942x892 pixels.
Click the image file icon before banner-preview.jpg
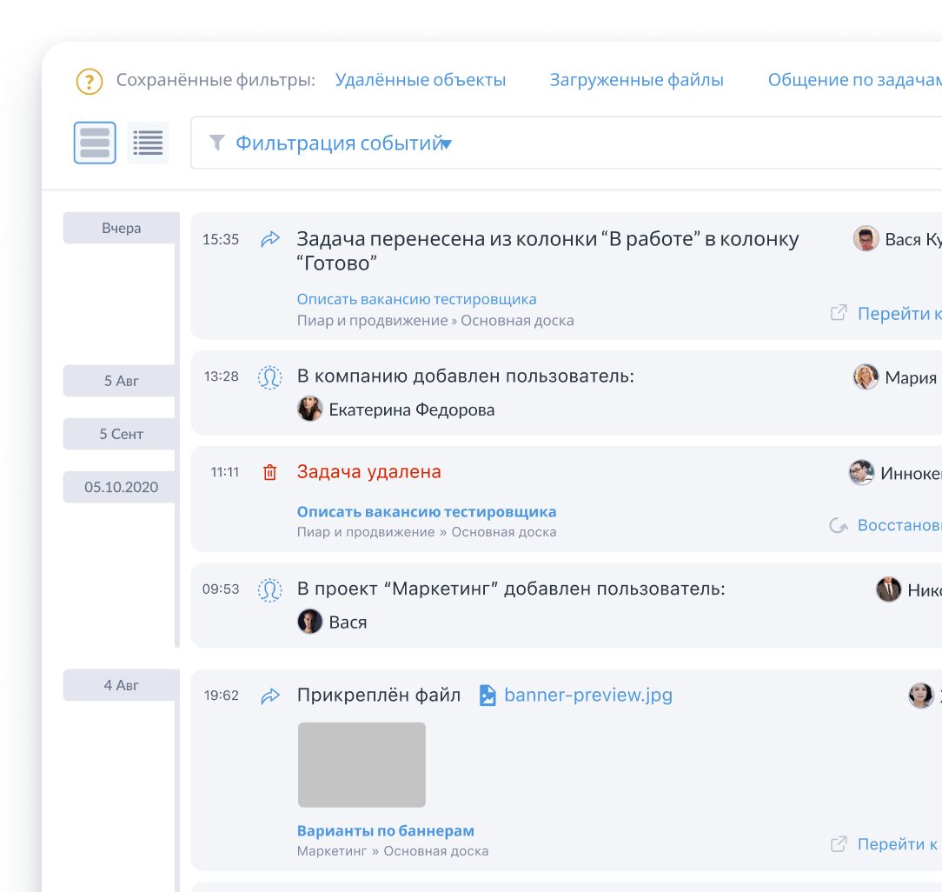pos(488,696)
